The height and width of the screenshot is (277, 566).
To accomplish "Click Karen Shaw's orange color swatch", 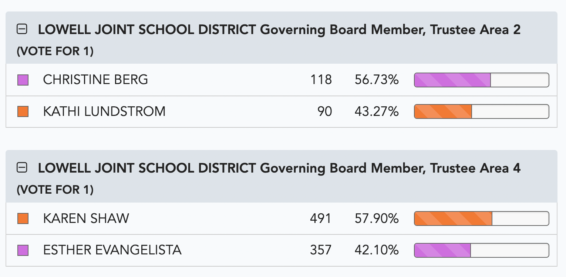I will (x=23, y=218).
